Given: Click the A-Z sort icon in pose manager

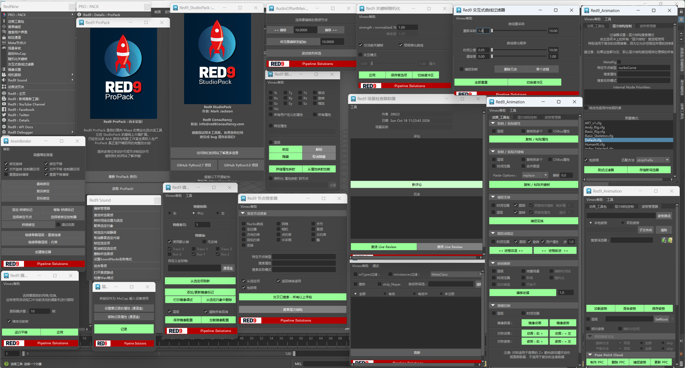Looking at the screenshot, I should click(x=664, y=240).
